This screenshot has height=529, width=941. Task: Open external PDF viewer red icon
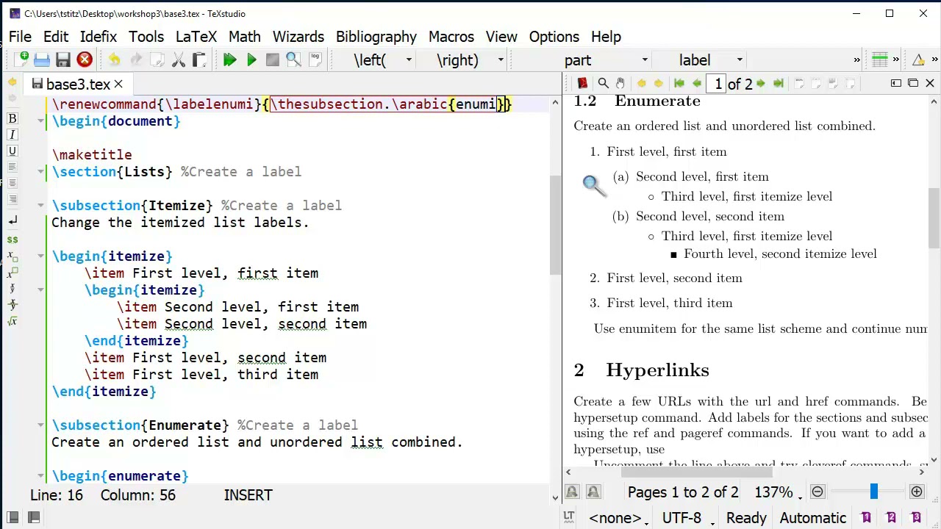pos(582,84)
